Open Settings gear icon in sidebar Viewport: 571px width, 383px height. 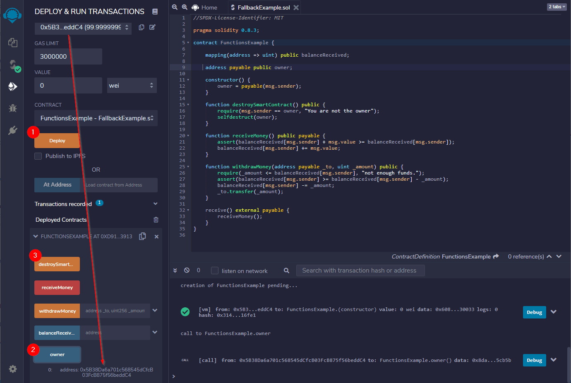coord(13,369)
